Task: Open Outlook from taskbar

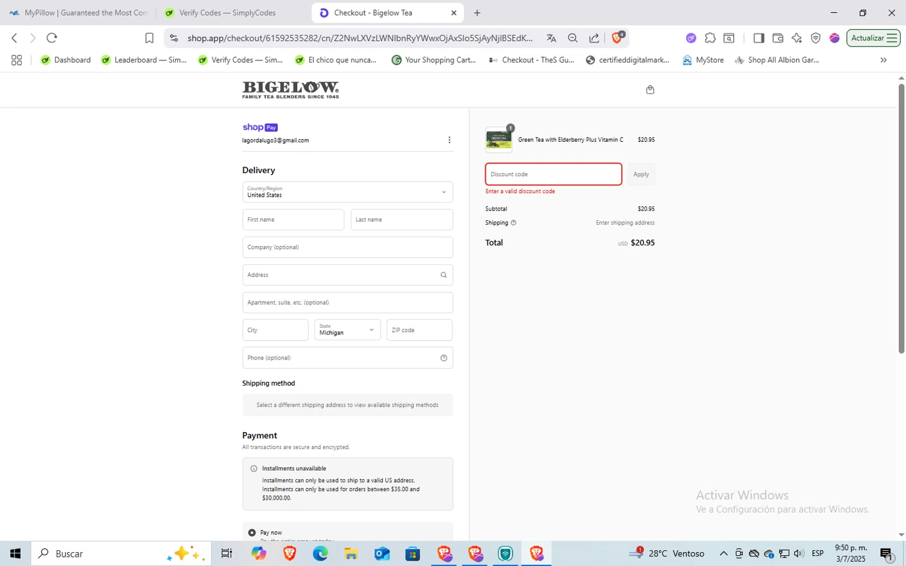Action: tap(382, 553)
